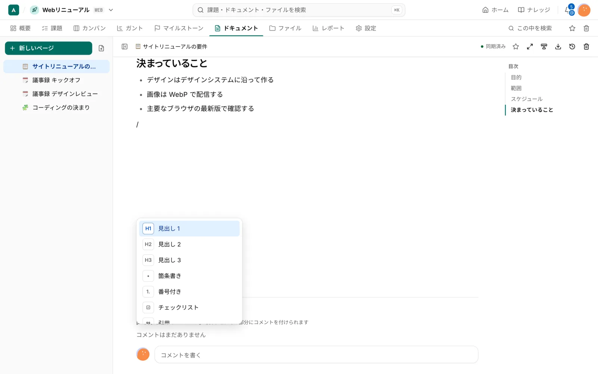Image resolution: width=598 pixels, height=374 pixels.
Task: Star the サイトリニューアルの要件 document
Action: coord(516,46)
